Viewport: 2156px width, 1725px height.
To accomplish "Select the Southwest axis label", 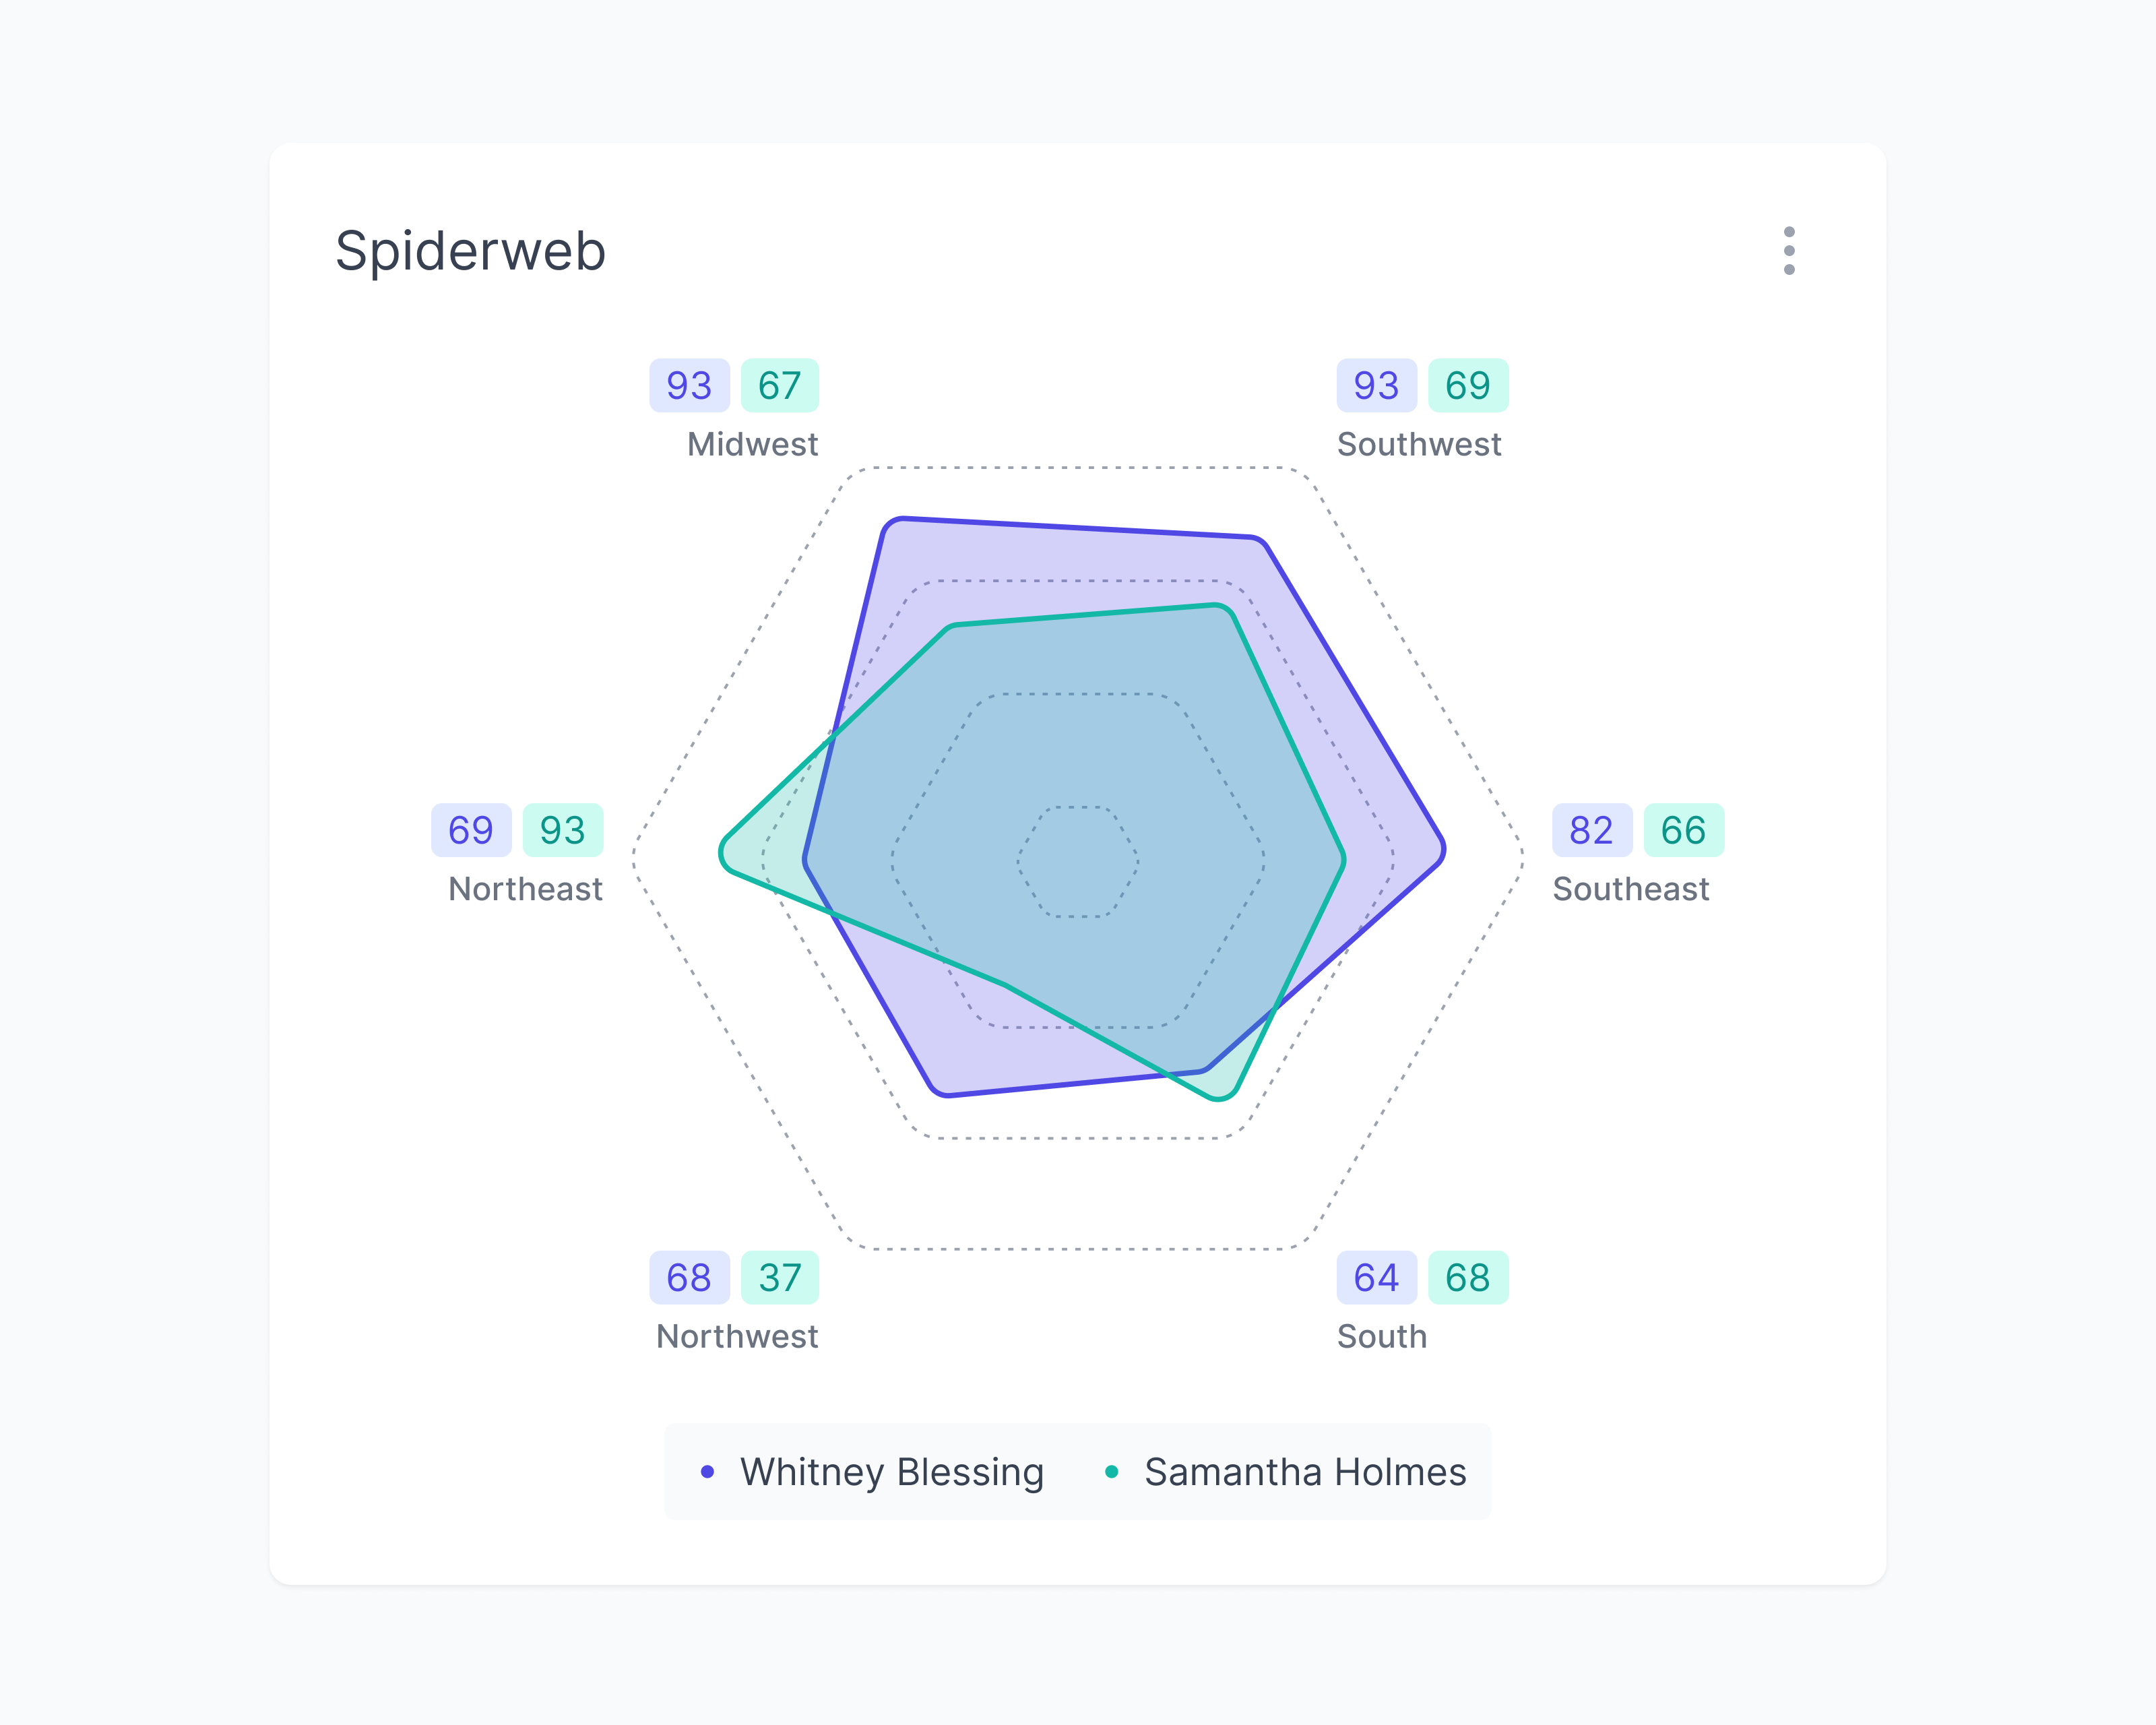I will tap(1418, 444).
